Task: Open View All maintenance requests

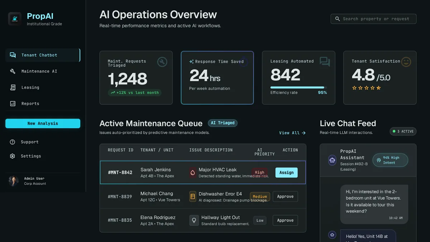Action: point(292,133)
